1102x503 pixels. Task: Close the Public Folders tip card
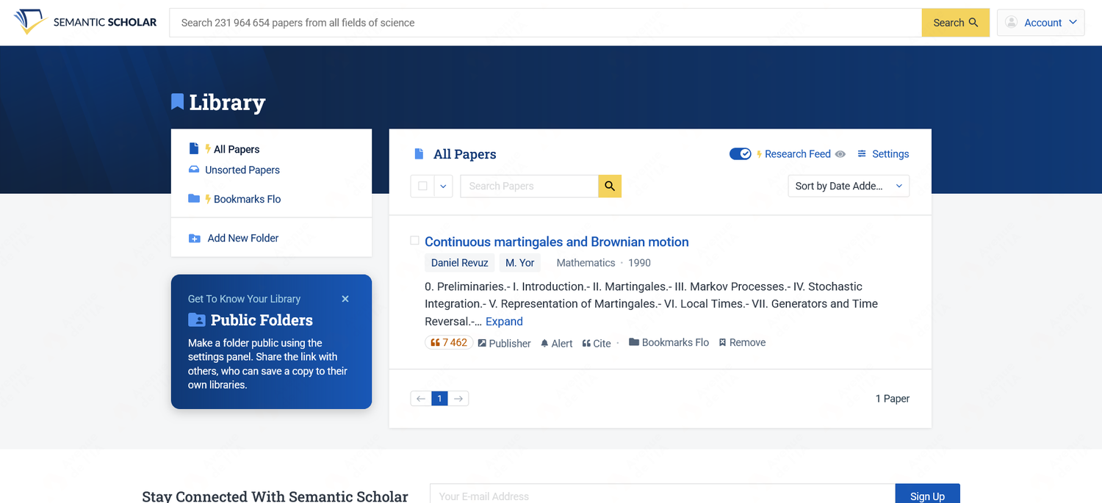345,299
